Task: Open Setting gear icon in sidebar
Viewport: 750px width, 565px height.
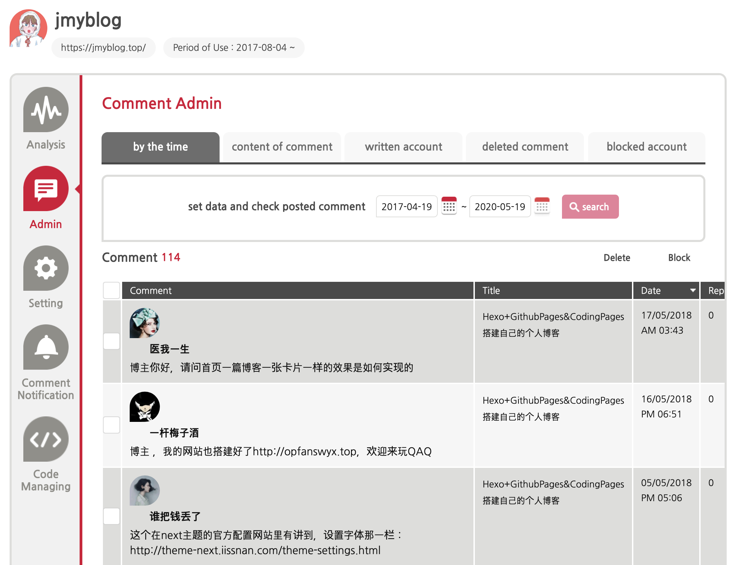Action: (46, 268)
